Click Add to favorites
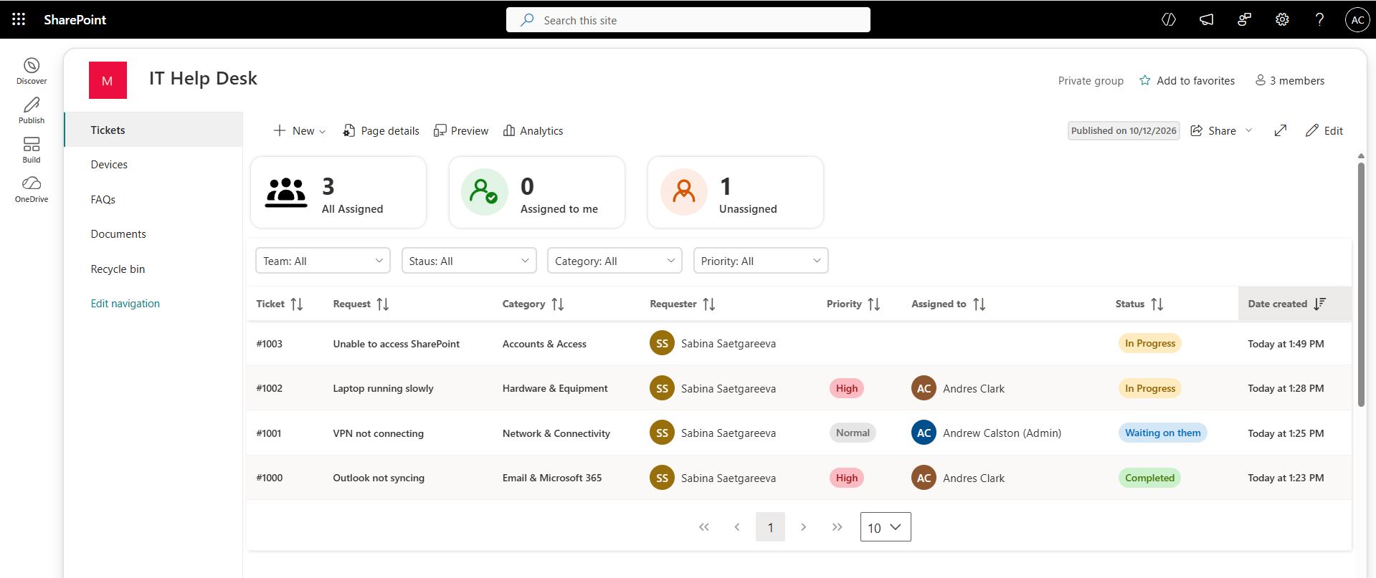1376x578 pixels. pos(1187,80)
